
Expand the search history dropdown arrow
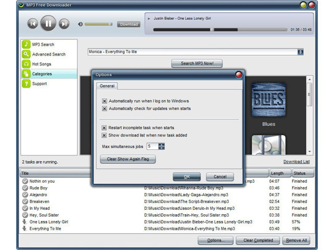point(301,52)
